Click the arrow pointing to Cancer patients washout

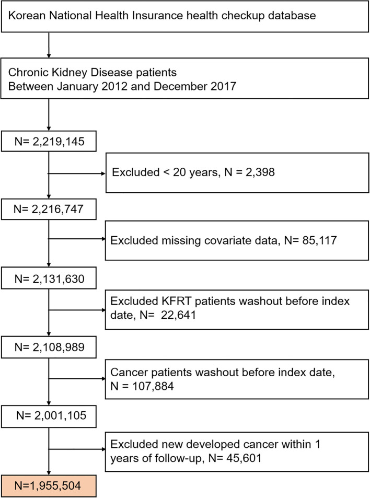[x=76, y=378]
